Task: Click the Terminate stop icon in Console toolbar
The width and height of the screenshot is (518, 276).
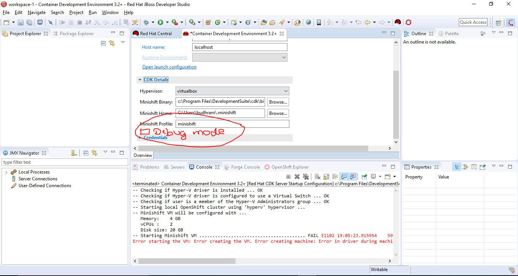Action: click(x=288, y=177)
